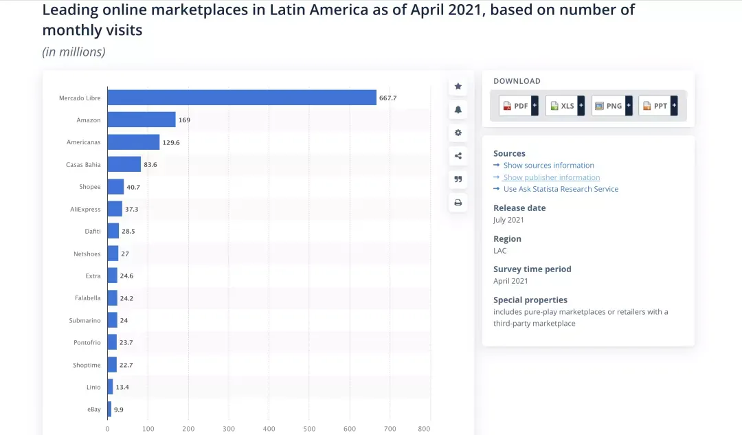Download chart as PPT
The height and width of the screenshot is (435, 742).
coord(655,106)
